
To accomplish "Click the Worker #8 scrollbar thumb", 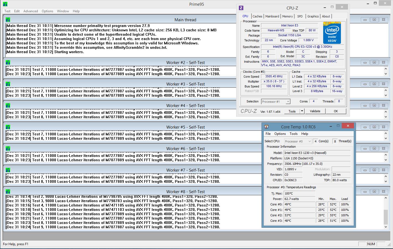I will click(x=386, y=217).
